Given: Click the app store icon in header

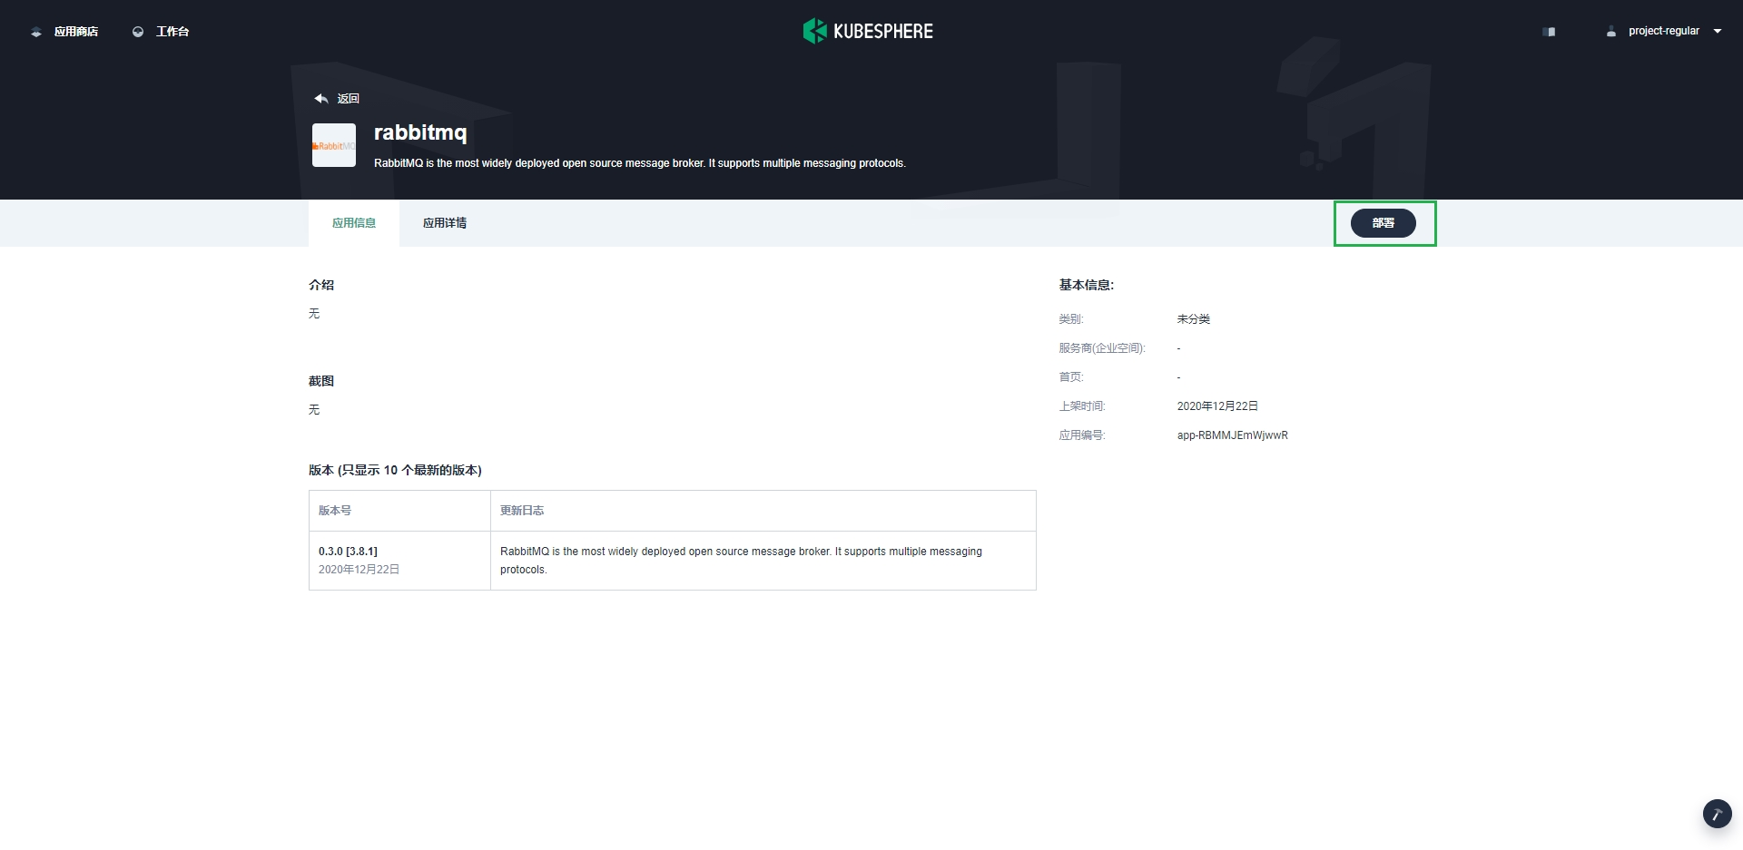Looking at the screenshot, I should (x=36, y=32).
